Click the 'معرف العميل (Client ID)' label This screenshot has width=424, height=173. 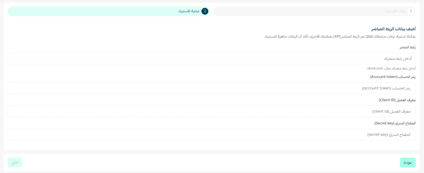397,100
